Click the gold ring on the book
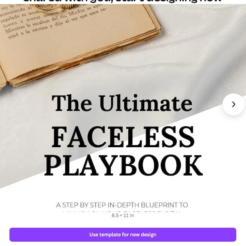The width and height of the screenshot is (246, 246). [52, 7]
